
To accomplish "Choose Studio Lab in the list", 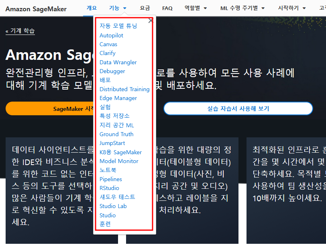I will point(113,206).
